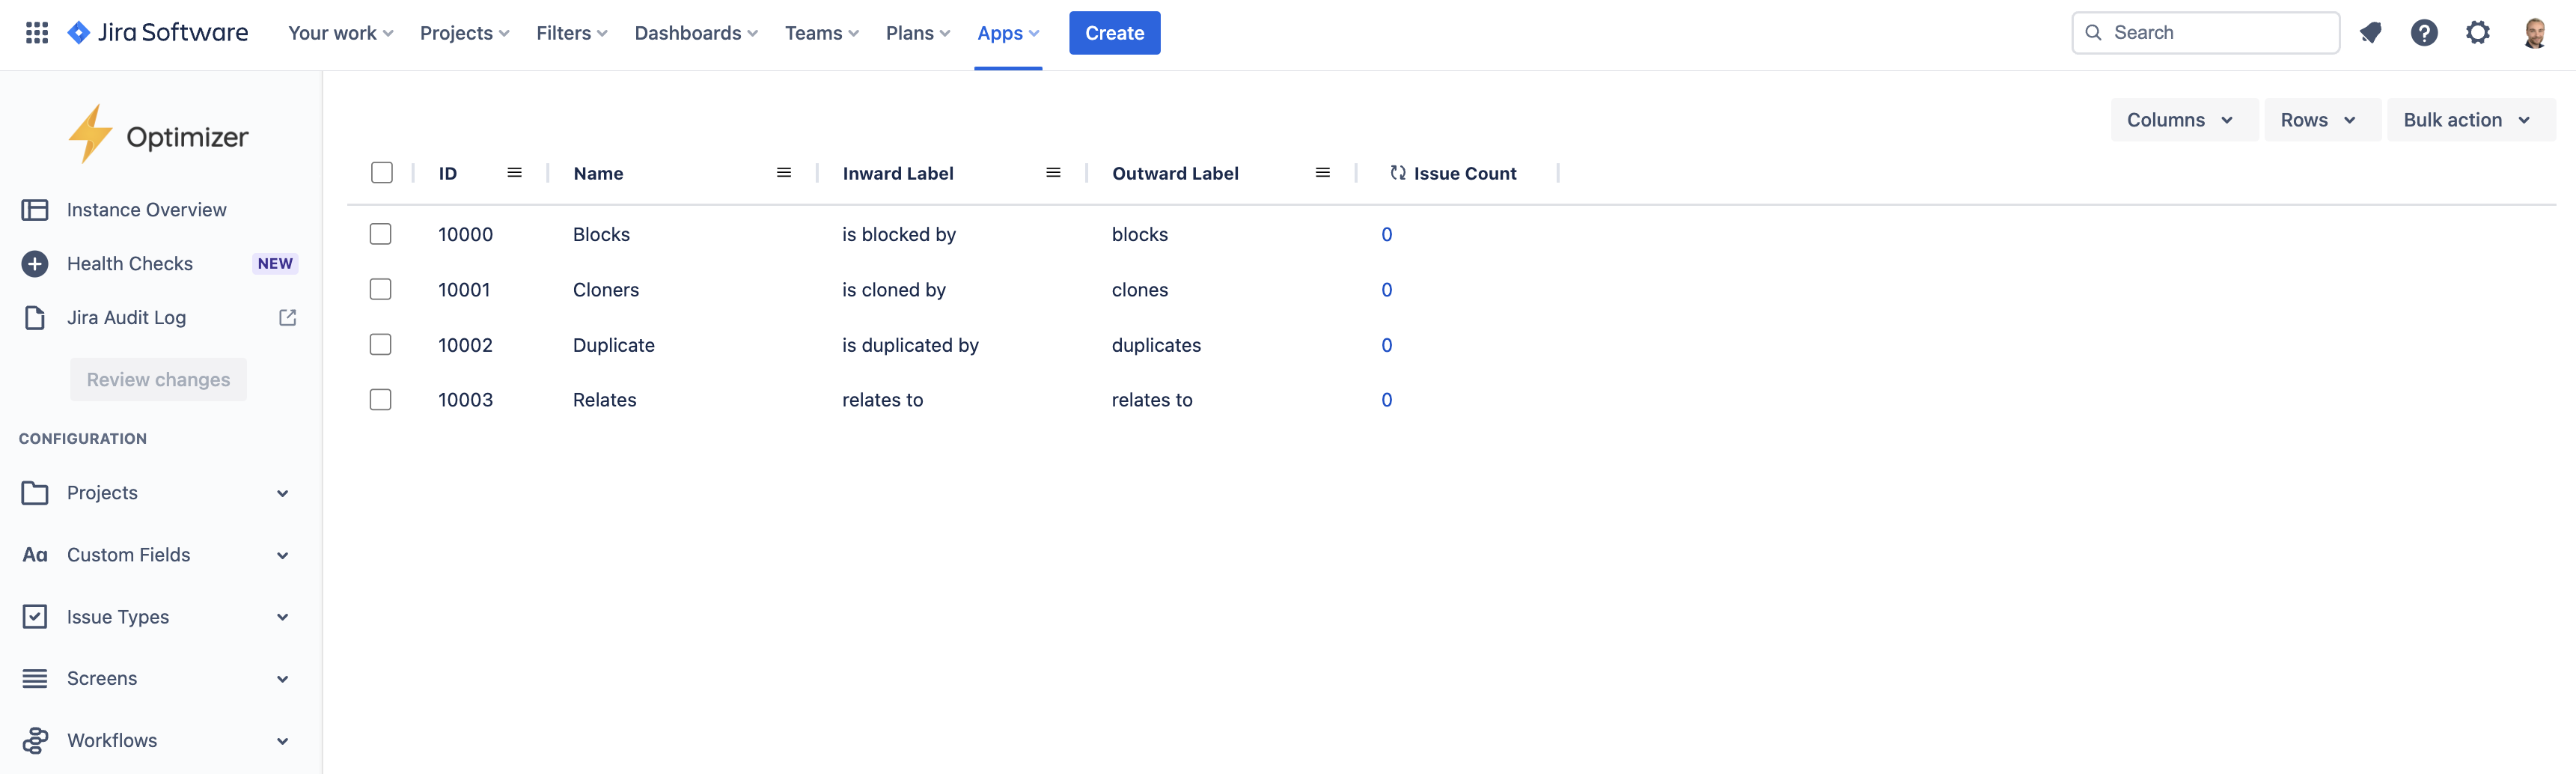Click the Cloners issue count link
The height and width of the screenshot is (774, 2576).
tap(1386, 290)
